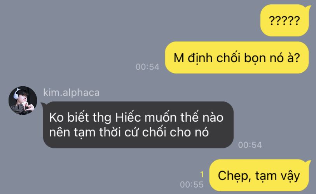316x194 pixels.
Task: Click the tail of the dark message bubble
Action: [44, 105]
